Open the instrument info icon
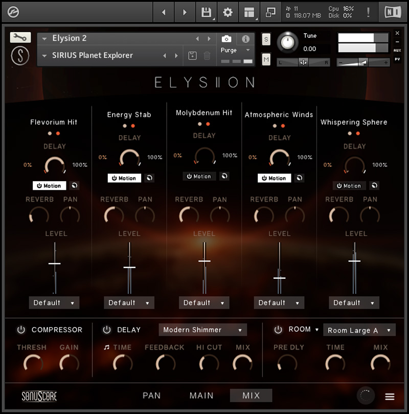 pyautogui.click(x=245, y=39)
